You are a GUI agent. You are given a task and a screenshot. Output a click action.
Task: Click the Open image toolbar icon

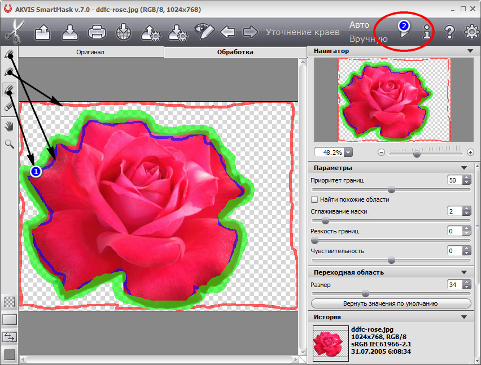(43, 32)
